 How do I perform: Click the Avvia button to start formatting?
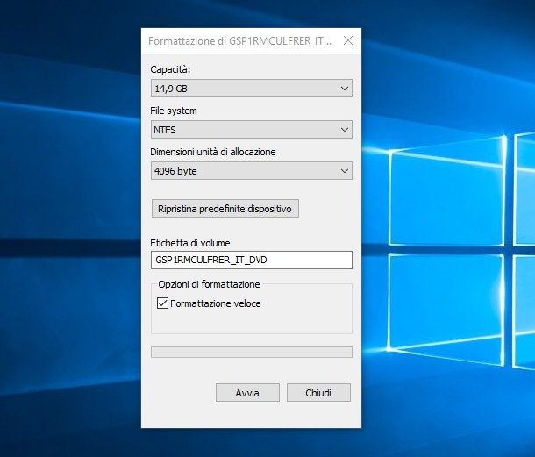pyautogui.click(x=247, y=392)
